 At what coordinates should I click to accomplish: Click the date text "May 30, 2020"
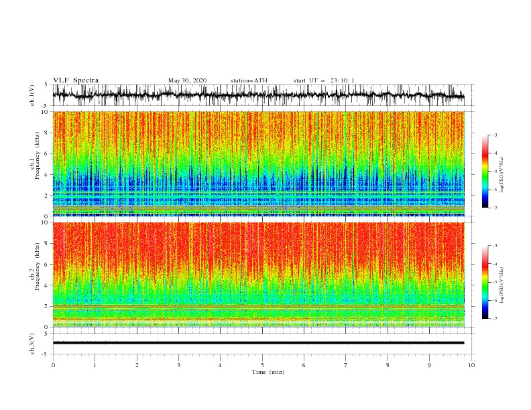click(x=187, y=80)
